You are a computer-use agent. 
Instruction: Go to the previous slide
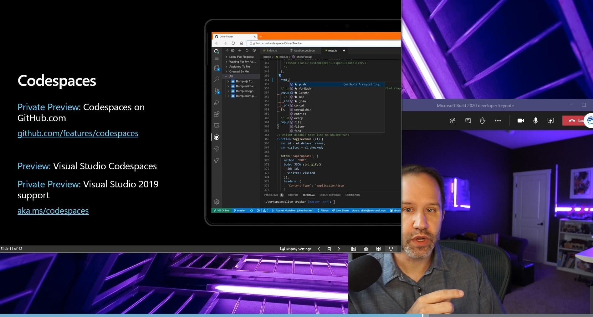[x=319, y=249]
